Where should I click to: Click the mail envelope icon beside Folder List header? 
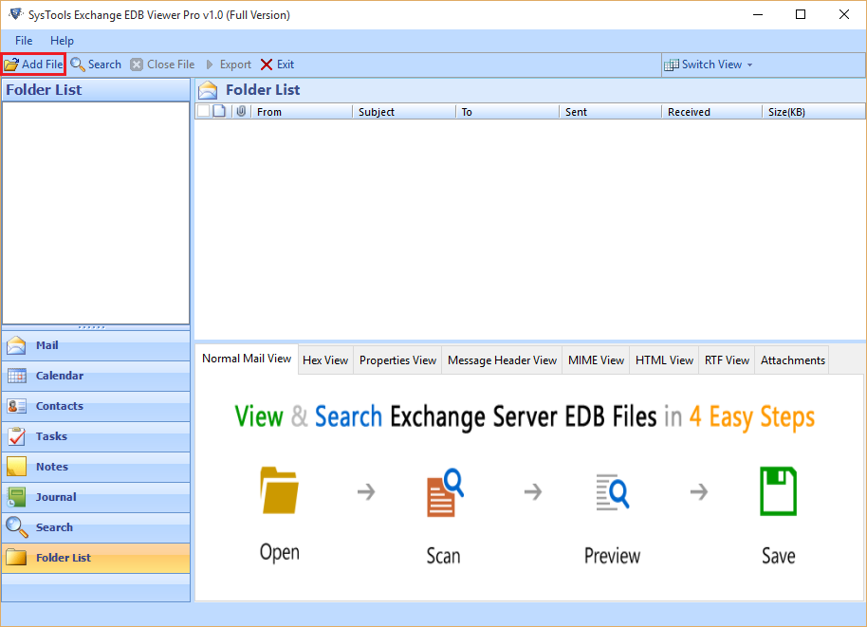click(208, 90)
